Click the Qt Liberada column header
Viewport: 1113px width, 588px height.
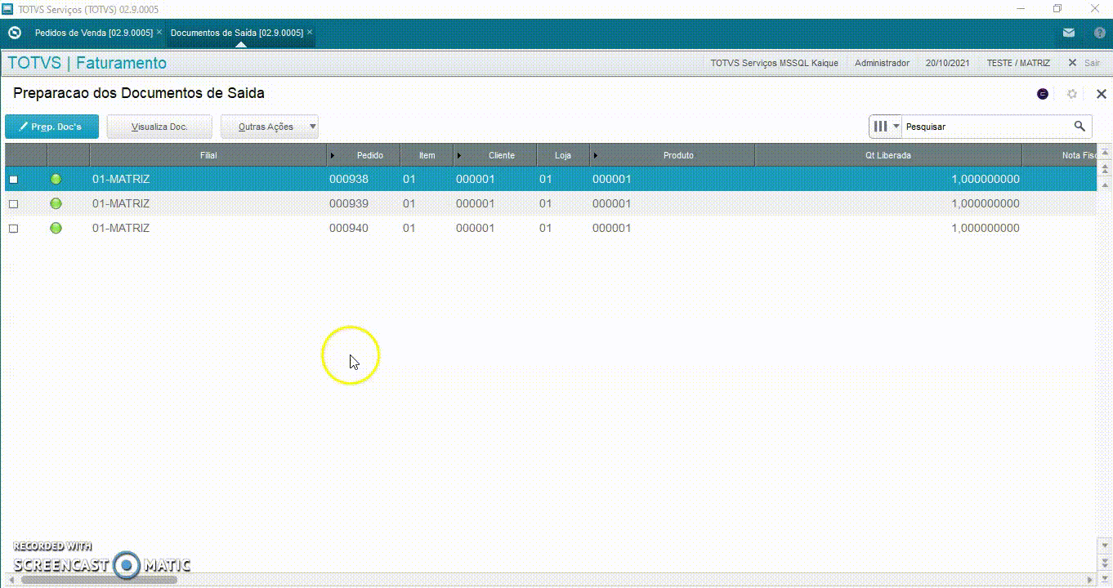pyautogui.click(x=888, y=155)
